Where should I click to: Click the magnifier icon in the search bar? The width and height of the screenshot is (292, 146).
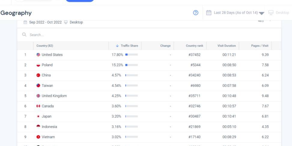tap(24, 35)
